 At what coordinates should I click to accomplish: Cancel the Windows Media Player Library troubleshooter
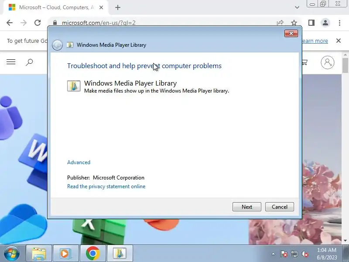(279, 207)
